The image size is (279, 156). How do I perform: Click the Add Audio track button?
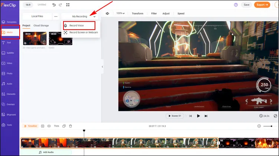[46, 152]
